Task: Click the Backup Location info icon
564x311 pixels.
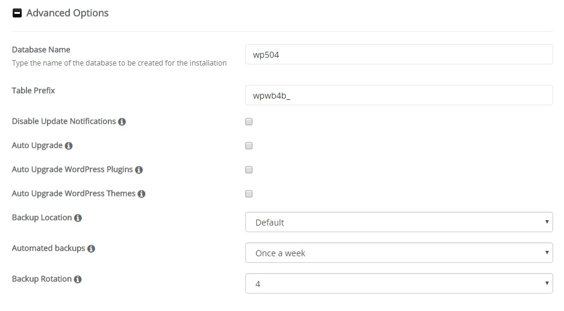Action: click(x=78, y=218)
